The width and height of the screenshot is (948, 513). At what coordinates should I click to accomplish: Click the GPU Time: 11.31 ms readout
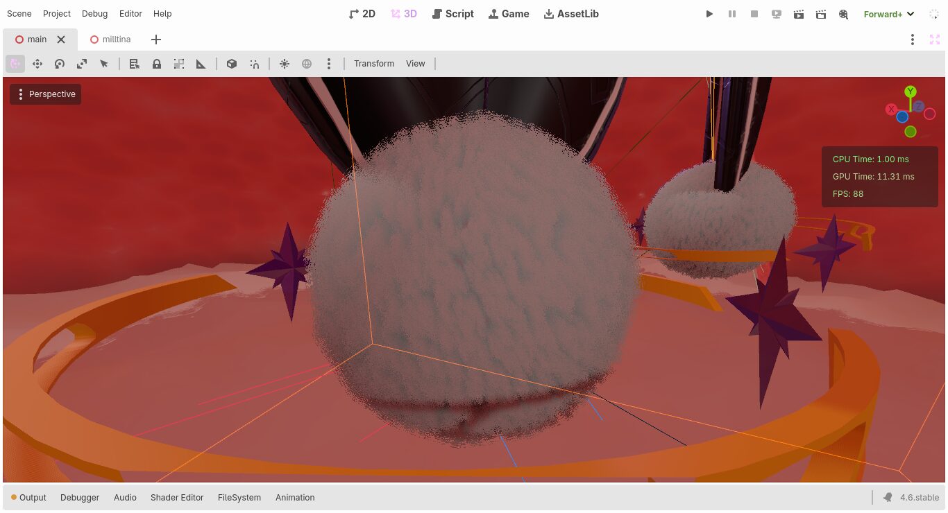click(x=873, y=177)
